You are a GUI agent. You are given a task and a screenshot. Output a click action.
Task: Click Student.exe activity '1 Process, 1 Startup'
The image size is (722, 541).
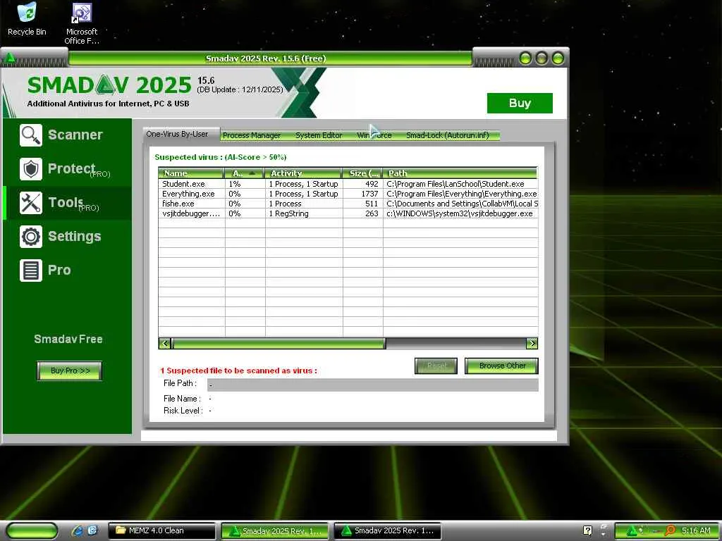click(303, 184)
